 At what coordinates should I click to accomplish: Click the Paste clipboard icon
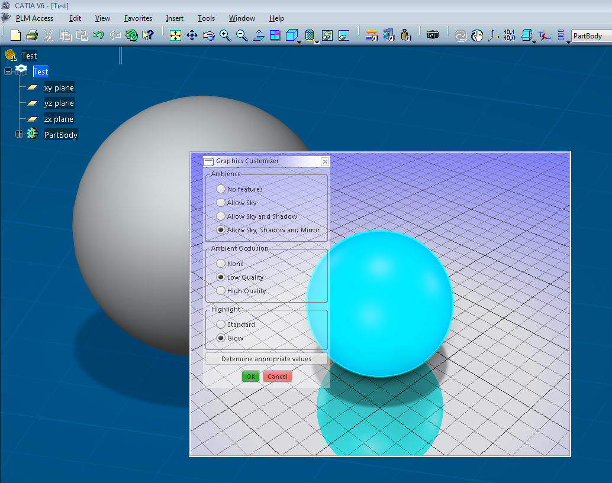[x=82, y=35]
